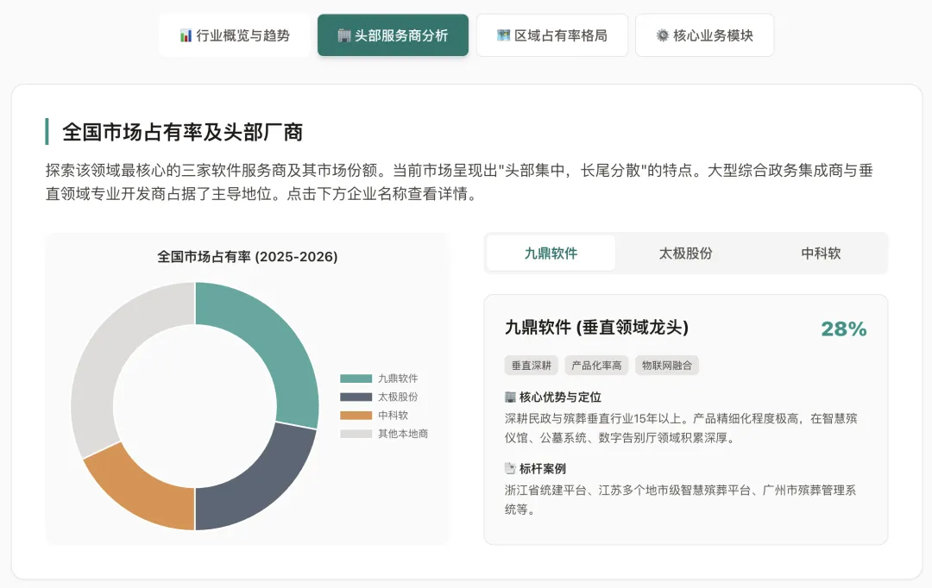
Task: Click the intro paragraph starting 探索该领域最核心
Action: (459, 182)
